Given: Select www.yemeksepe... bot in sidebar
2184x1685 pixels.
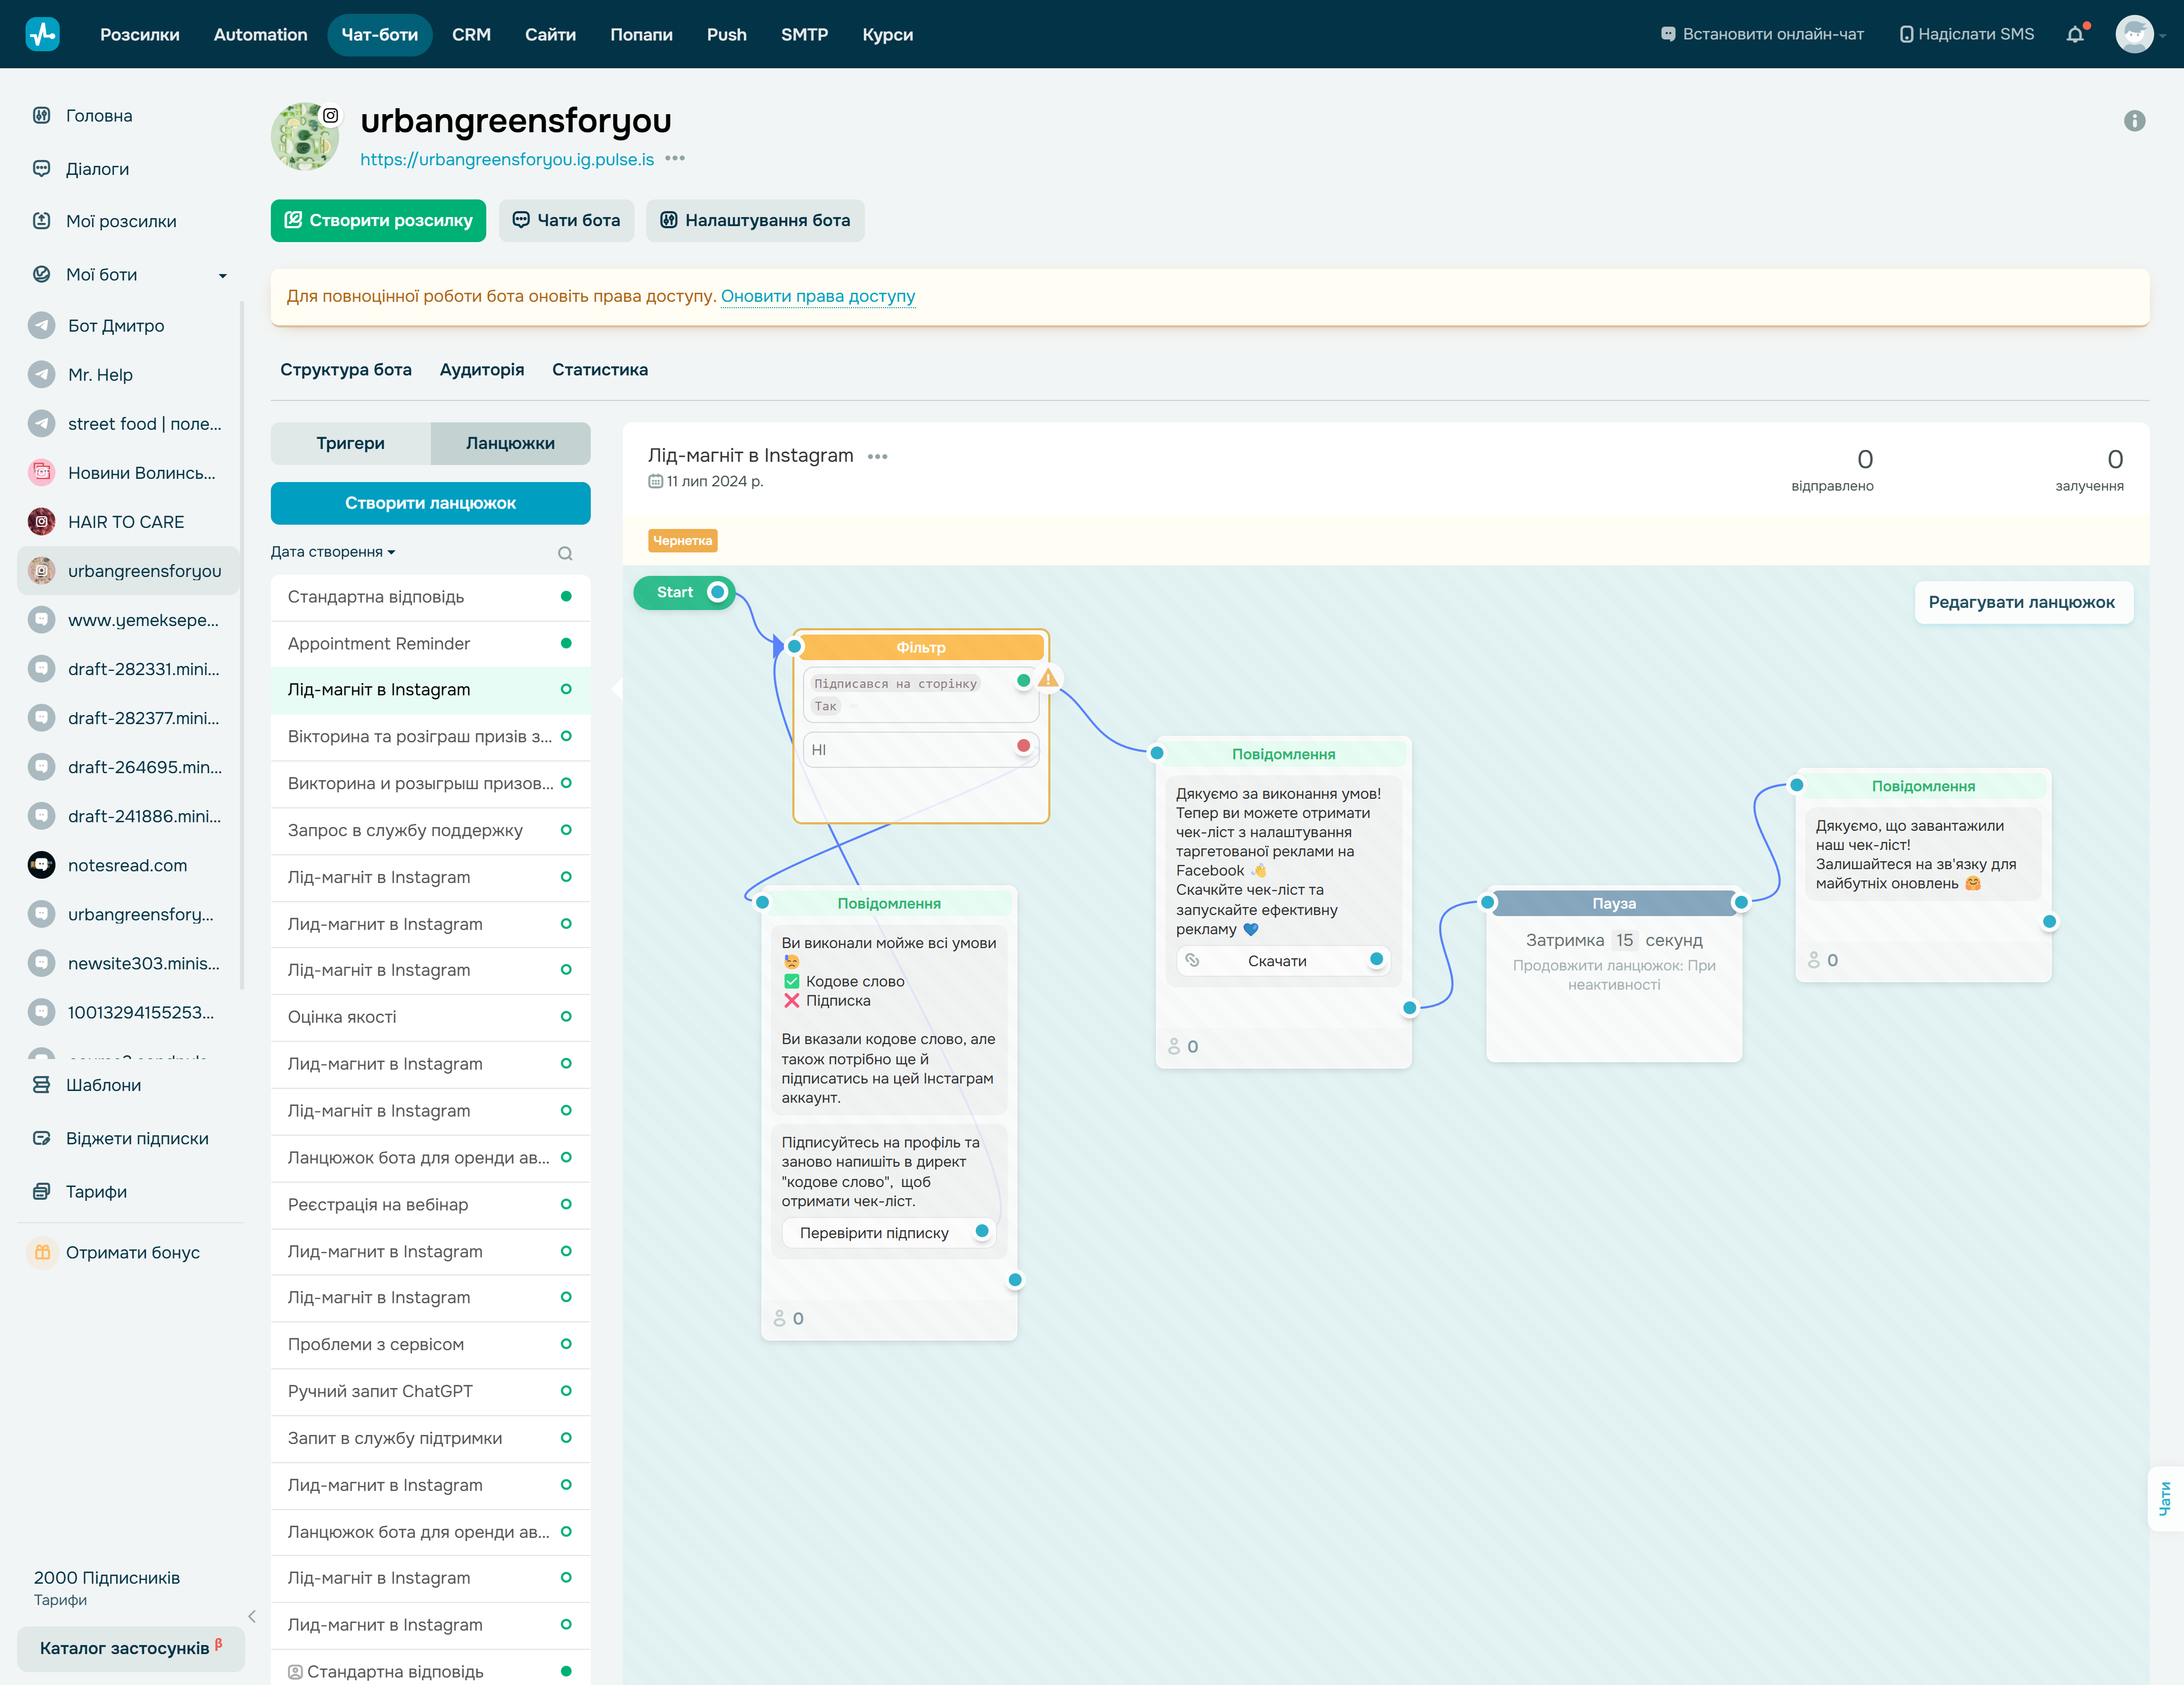Looking at the screenshot, I should click(x=128, y=620).
